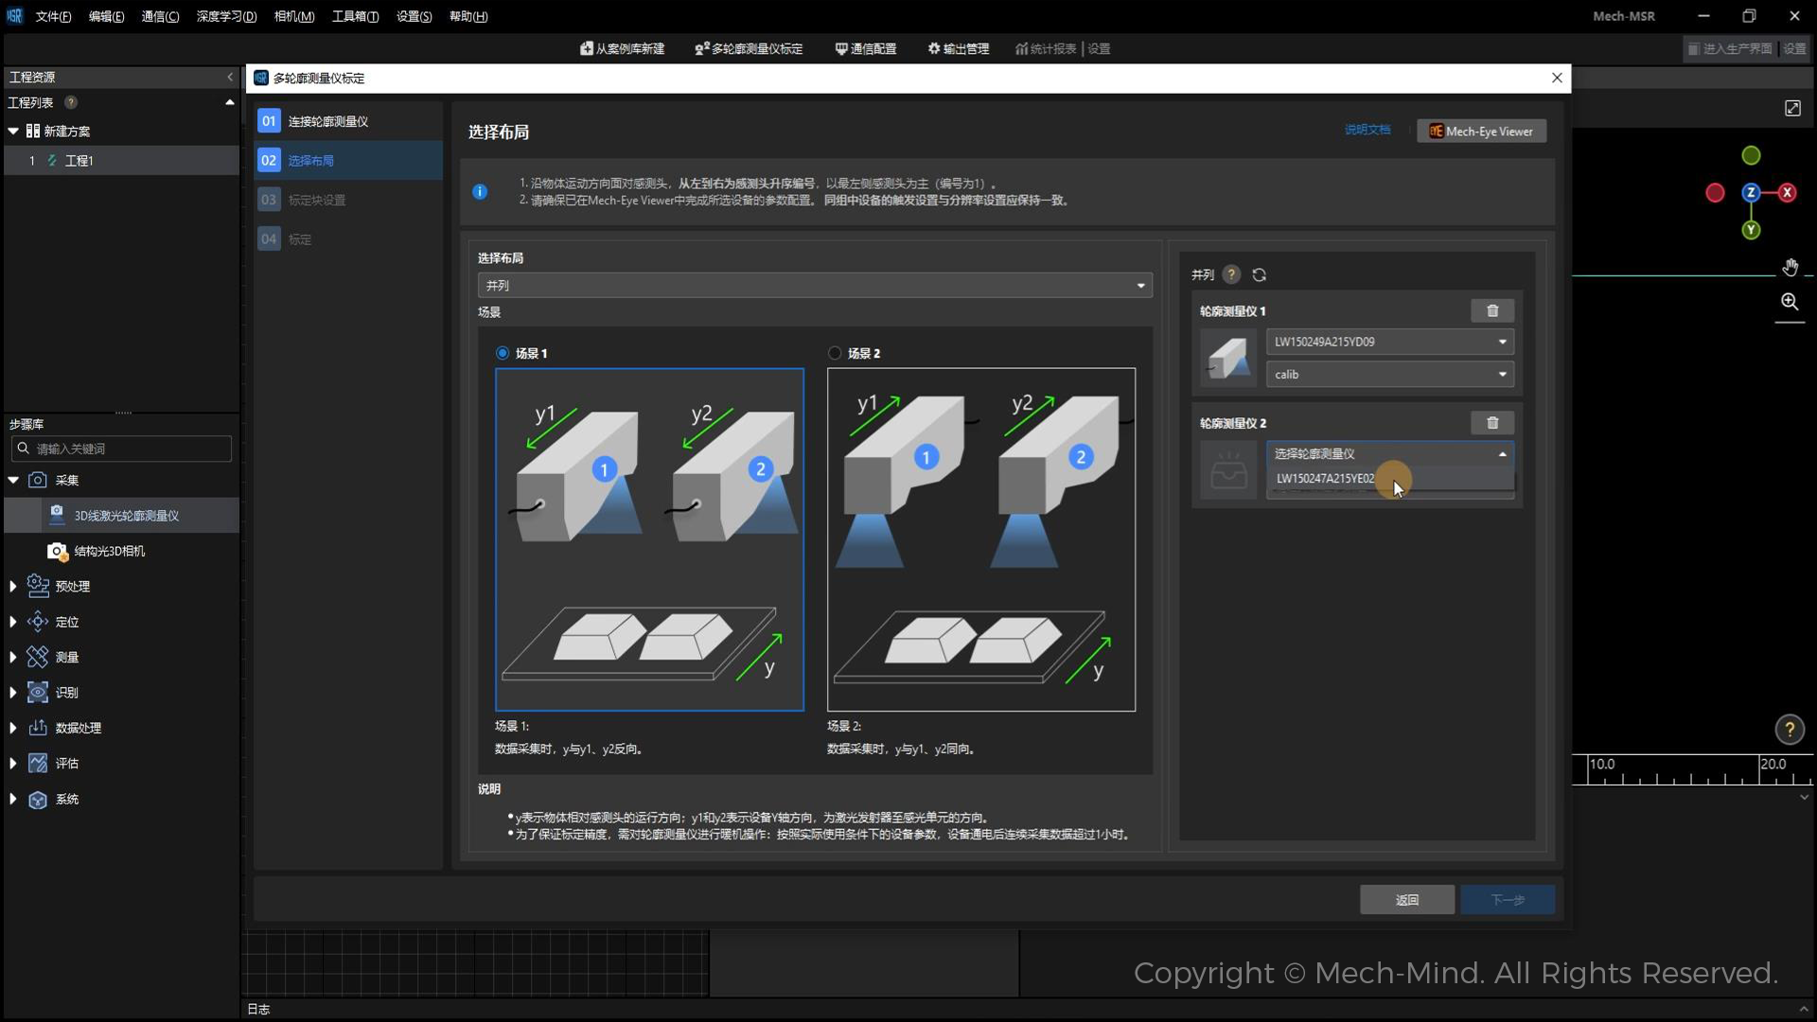Viewport: 1817px width, 1022px height.
Task: Click the refresh icon next to 并列
Action: point(1259,275)
